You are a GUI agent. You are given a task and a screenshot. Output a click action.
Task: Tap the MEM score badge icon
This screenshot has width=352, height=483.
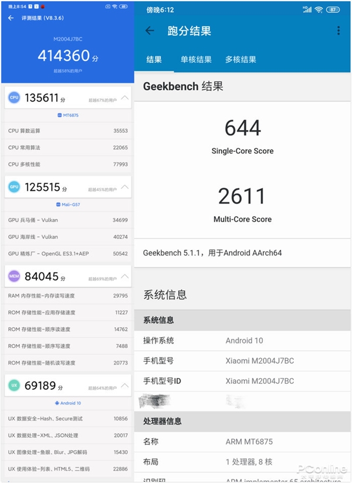point(14,276)
